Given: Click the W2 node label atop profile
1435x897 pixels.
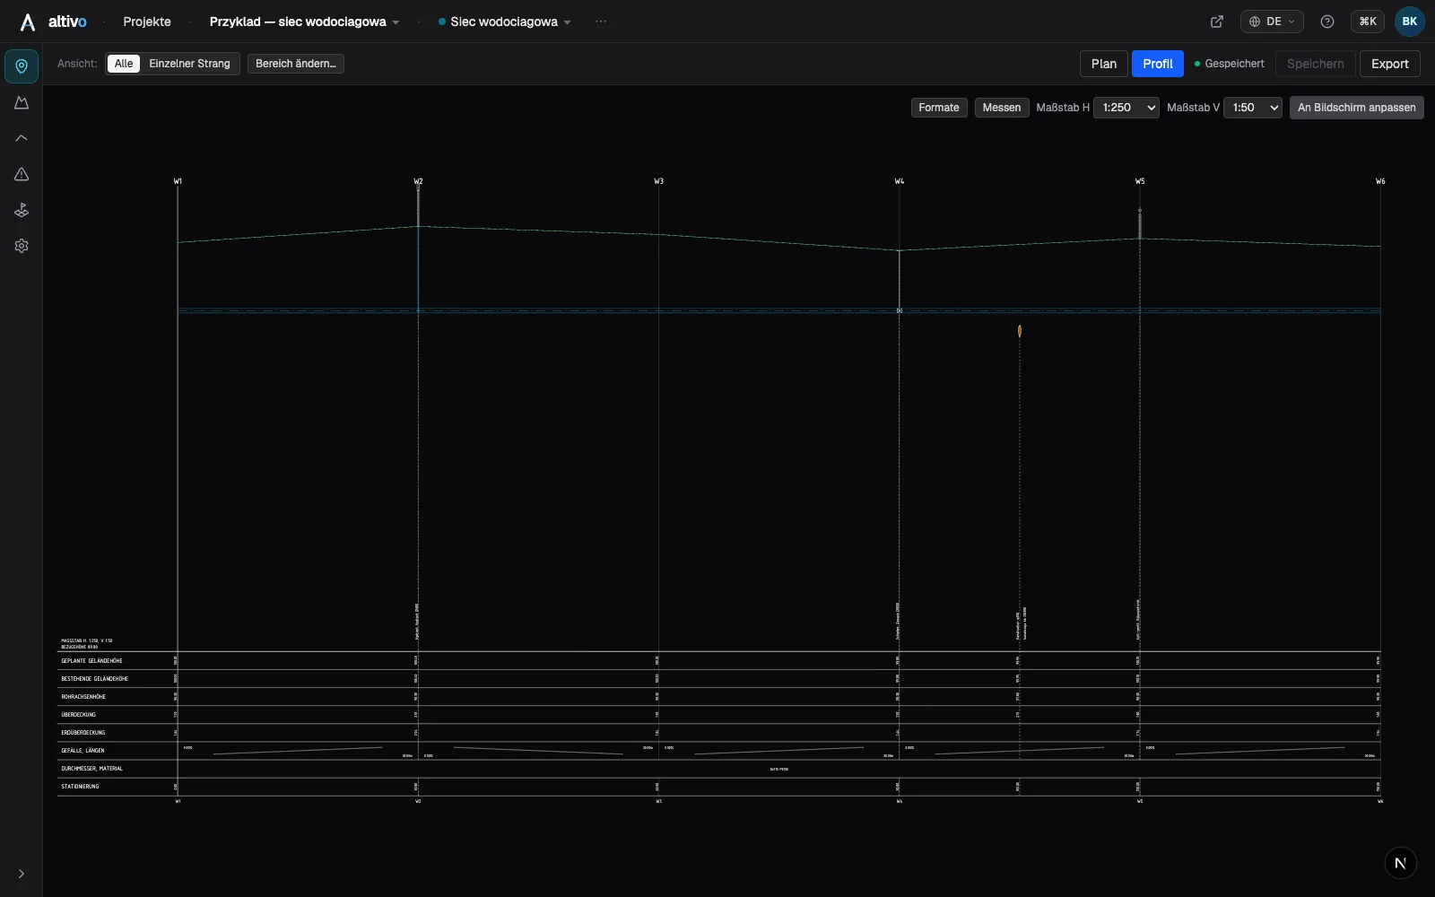Looking at the screenshot, I should point(418,181).
